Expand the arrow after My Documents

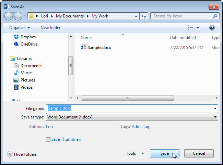pos(88,16)
